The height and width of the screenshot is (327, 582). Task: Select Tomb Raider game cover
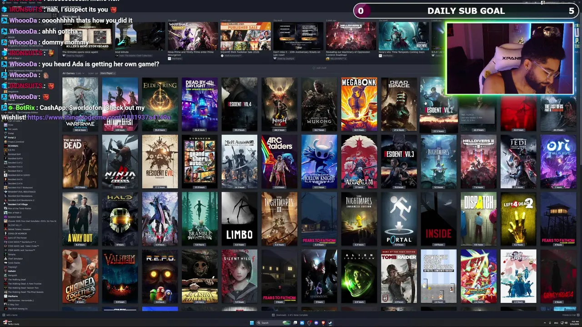tap(399, 276)
